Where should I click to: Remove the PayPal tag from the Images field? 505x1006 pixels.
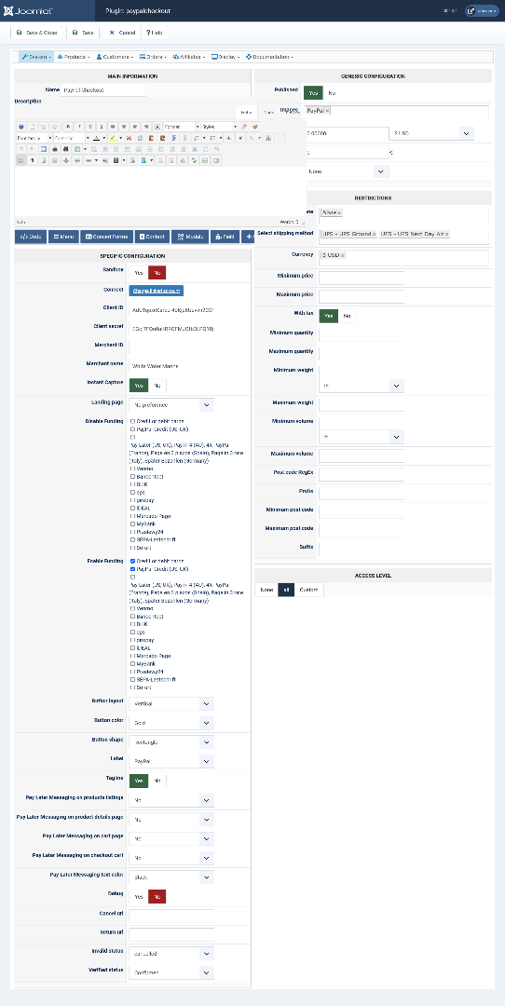tap(327, 111)
